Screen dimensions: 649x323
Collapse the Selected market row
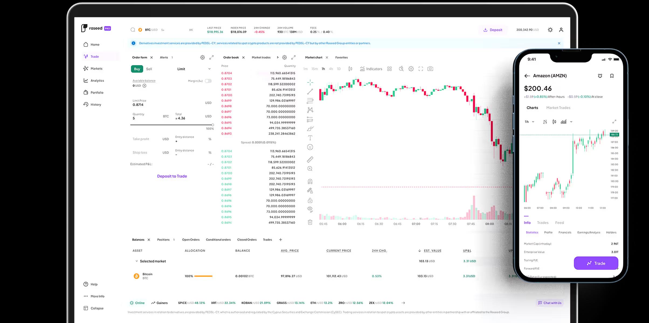click(x=137, y=261)
